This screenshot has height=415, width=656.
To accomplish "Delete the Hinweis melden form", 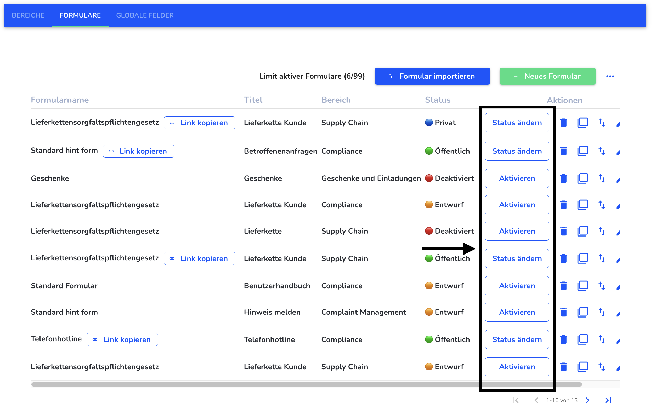I will tap(564, 312).
